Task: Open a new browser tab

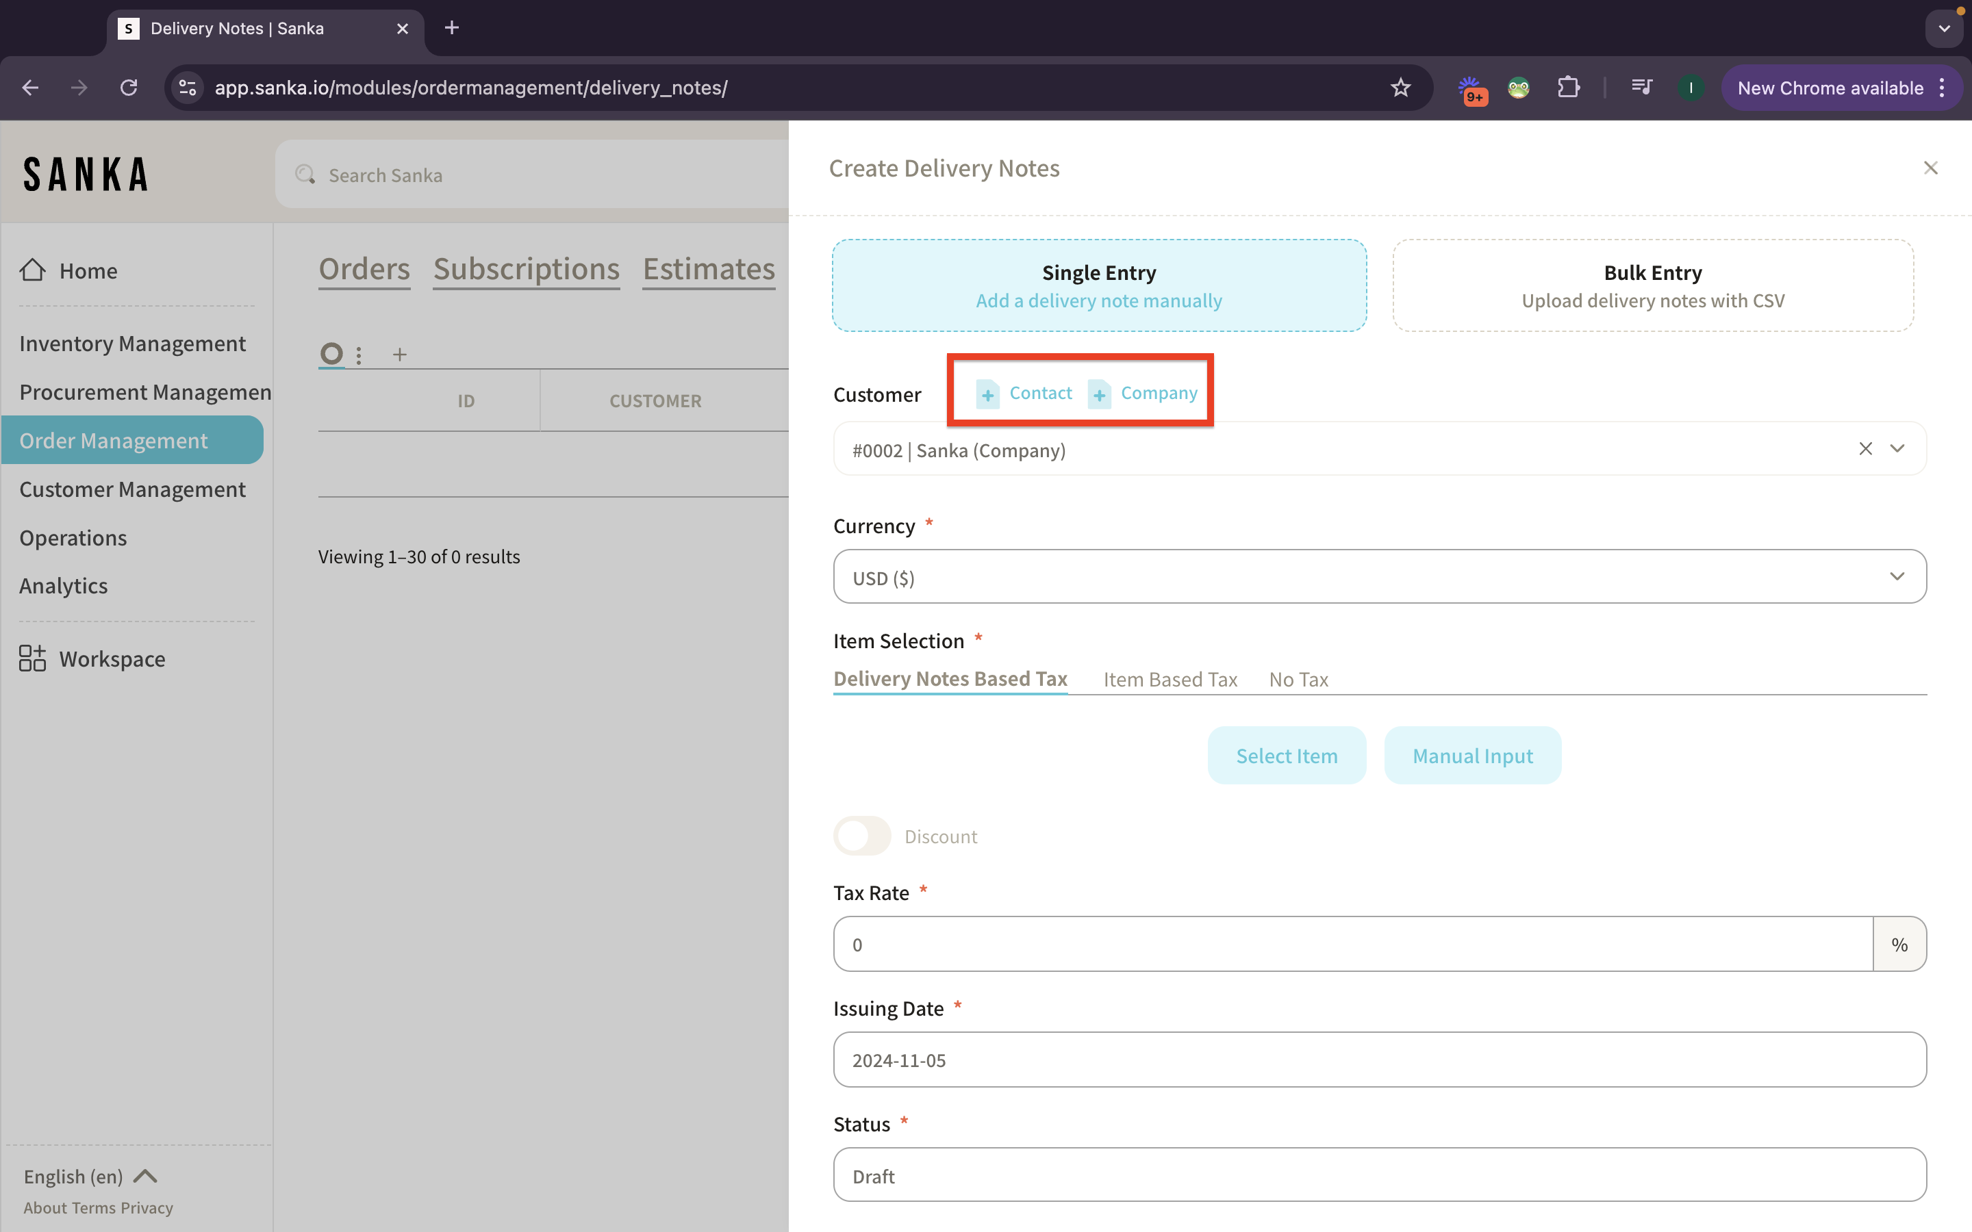Action: coord(452,29)
